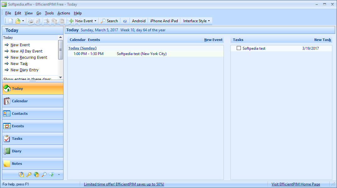Viewport: 337px width, 188px height.
Task: Click the New Event link in Calendar Events header
Action: click(x=213, y=40)
